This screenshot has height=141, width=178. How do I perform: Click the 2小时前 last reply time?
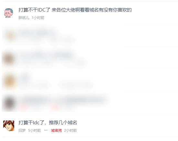coord(70,130)
